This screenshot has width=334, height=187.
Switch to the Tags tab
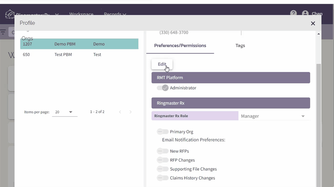[x=240, y=45]
